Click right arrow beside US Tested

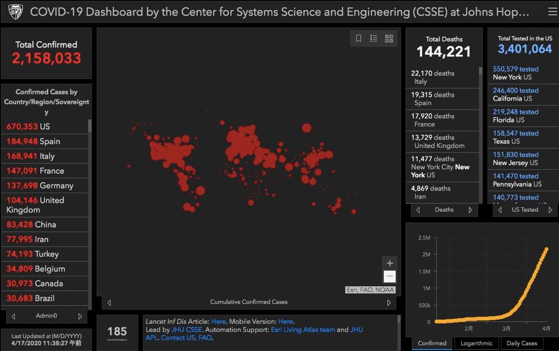[551, 210]
